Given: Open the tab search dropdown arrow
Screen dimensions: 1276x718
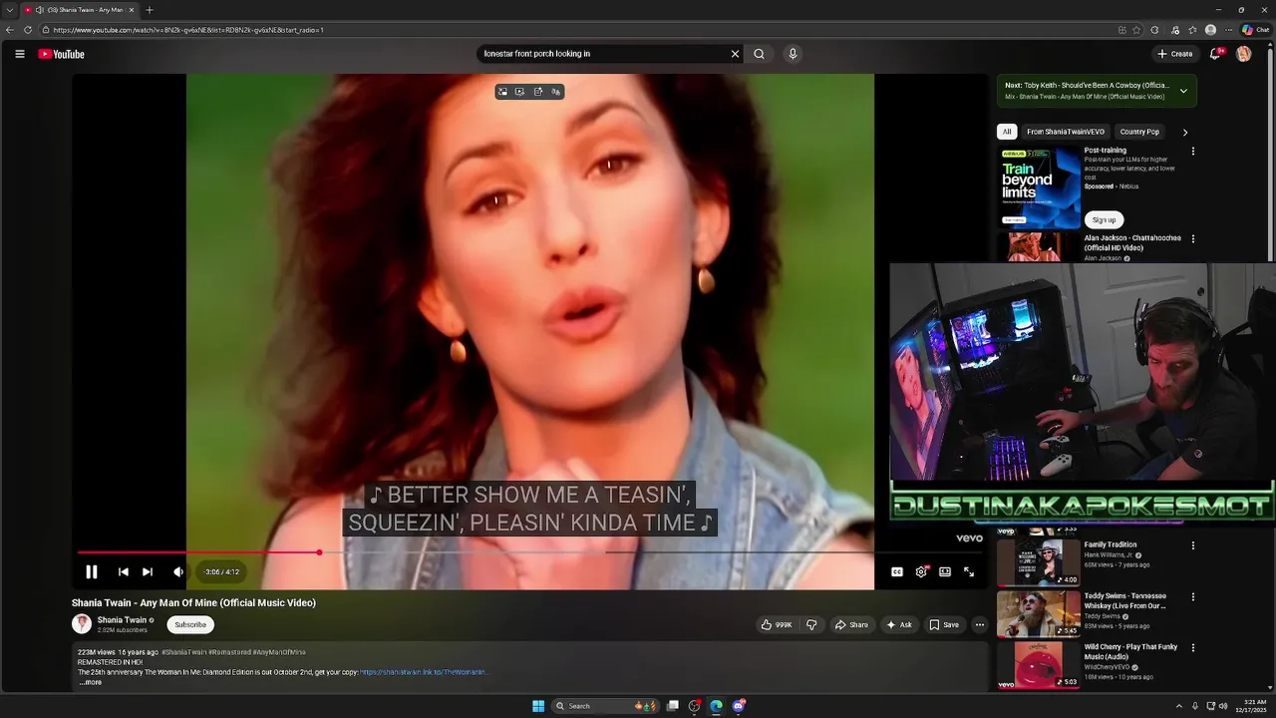Looking at the screenshot, I should coord(9,10).
